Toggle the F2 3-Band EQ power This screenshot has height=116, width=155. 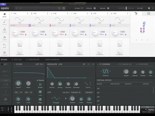(x=117, y=64)
